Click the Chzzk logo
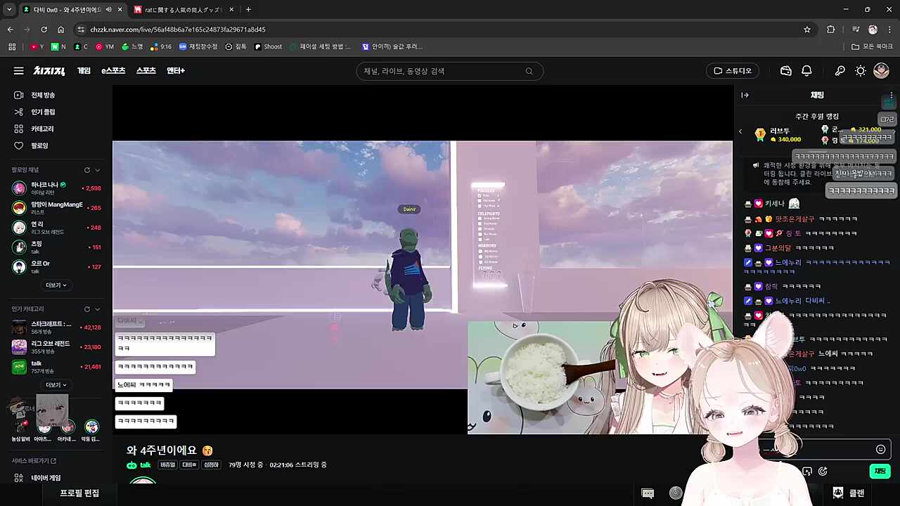 point(49,71)
